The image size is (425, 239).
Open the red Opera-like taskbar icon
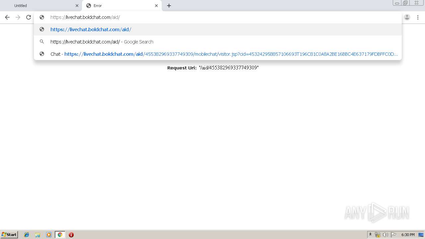(71, 235)
